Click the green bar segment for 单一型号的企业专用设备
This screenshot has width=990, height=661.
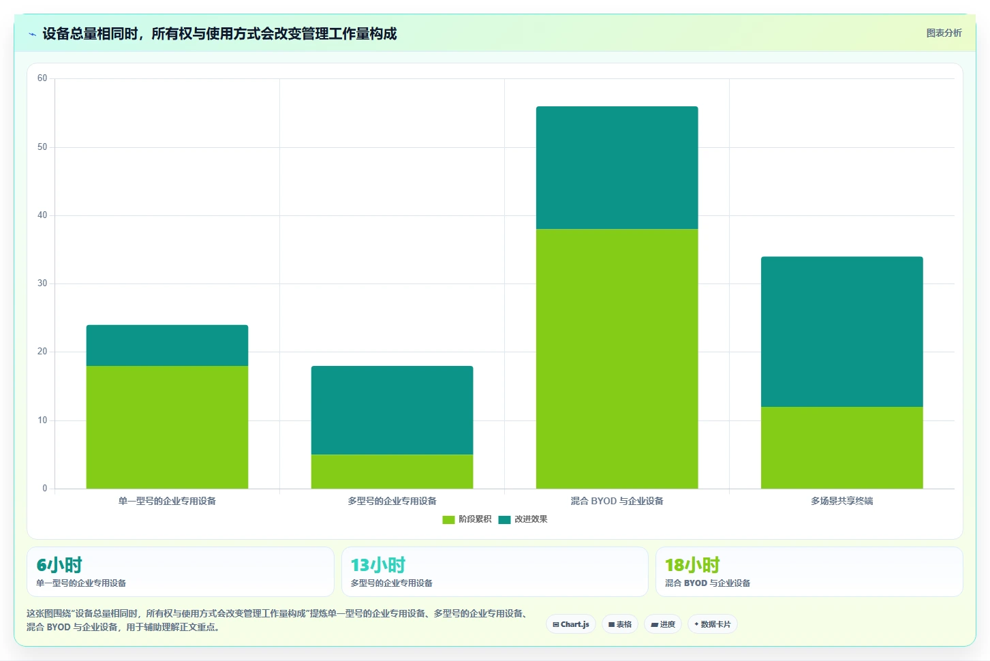167,427
